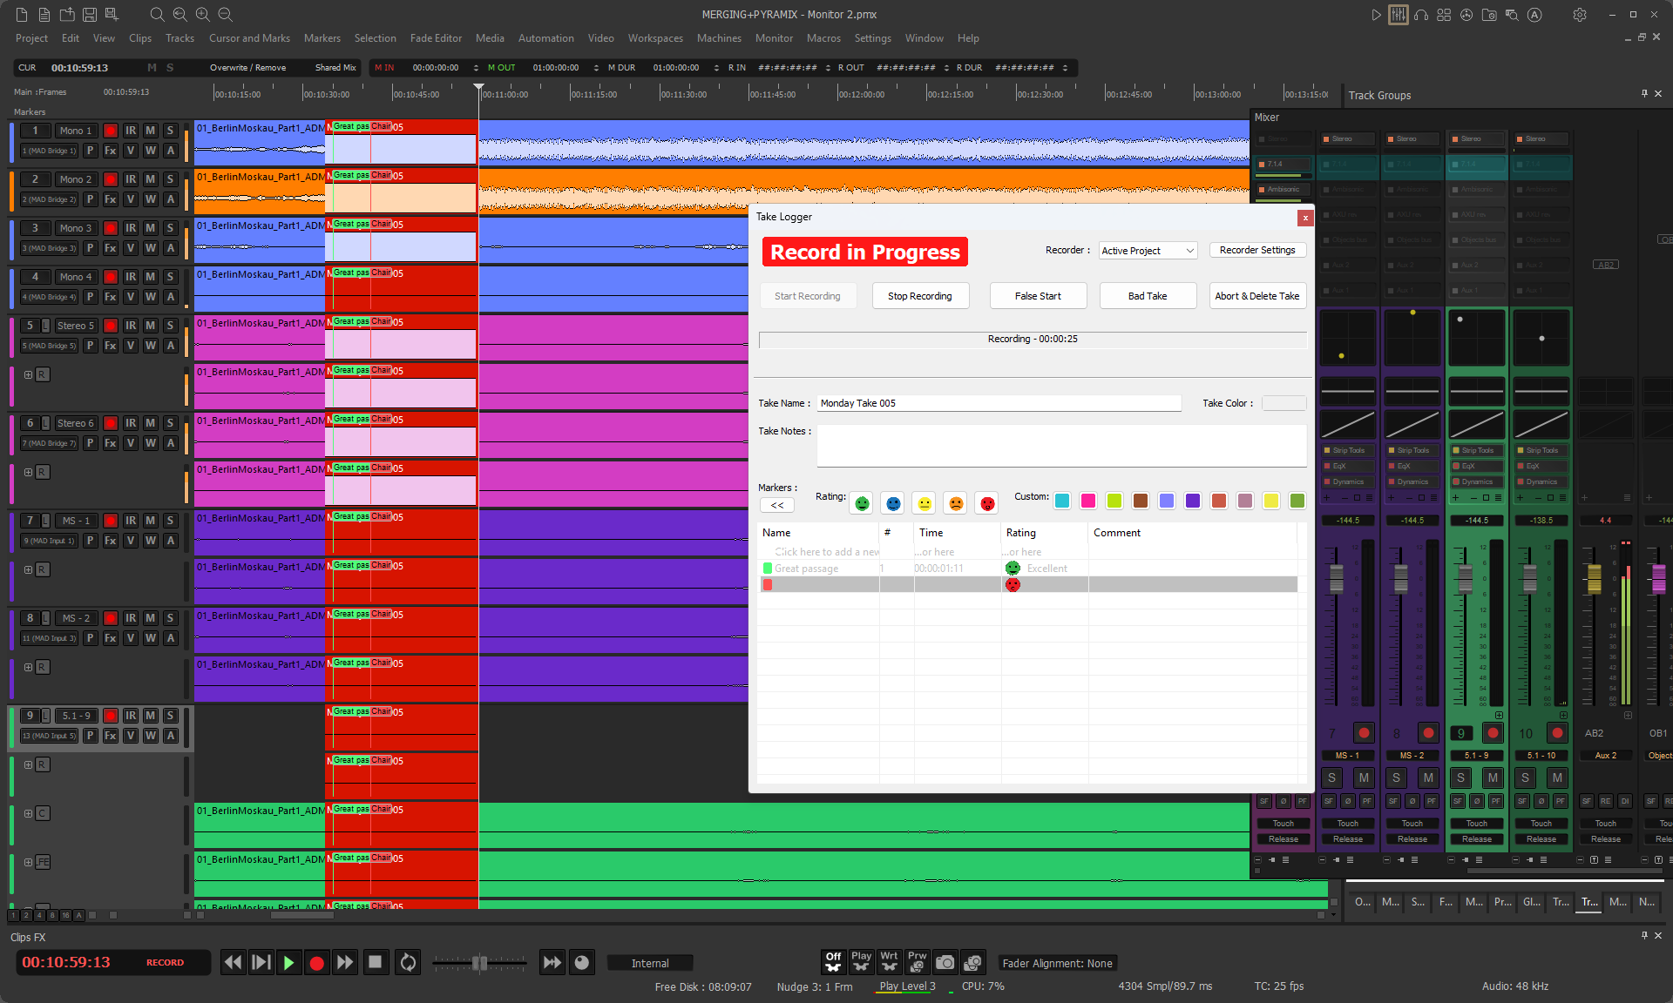Choose the pink custom marker color
This screenshot has width=1673, height=1003.
[x=1088, y=501]
